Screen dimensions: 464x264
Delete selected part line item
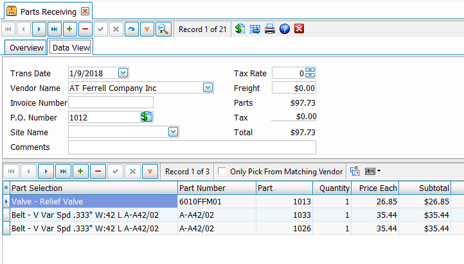pyautogui.click(x=98, y=171)
